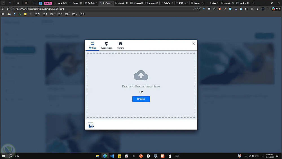Open the browser profile avatar
The width and height of the screenshot is (282, 159).
pos(263,9)
